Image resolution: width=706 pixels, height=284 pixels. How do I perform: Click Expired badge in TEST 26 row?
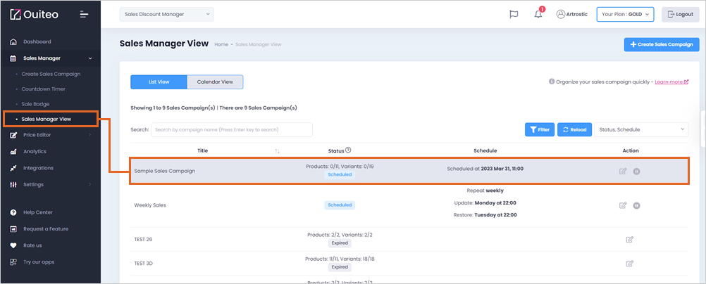click(340, 243)
